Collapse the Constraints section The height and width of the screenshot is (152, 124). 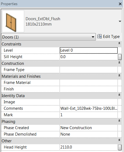(x=119, y=43)
